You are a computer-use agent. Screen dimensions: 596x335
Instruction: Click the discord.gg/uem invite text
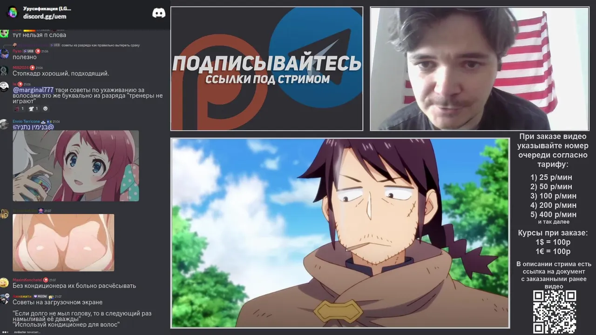[45, 17]
